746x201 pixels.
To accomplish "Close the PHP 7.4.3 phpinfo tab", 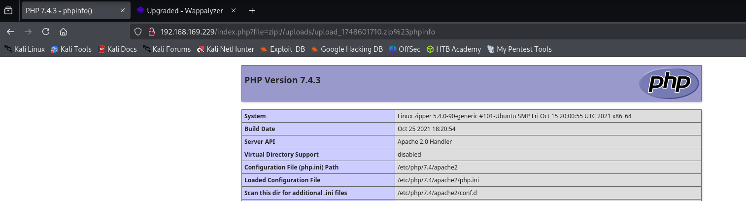I will click(123, 10).
